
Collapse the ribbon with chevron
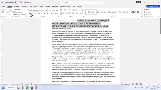click(x=159, y=16)
